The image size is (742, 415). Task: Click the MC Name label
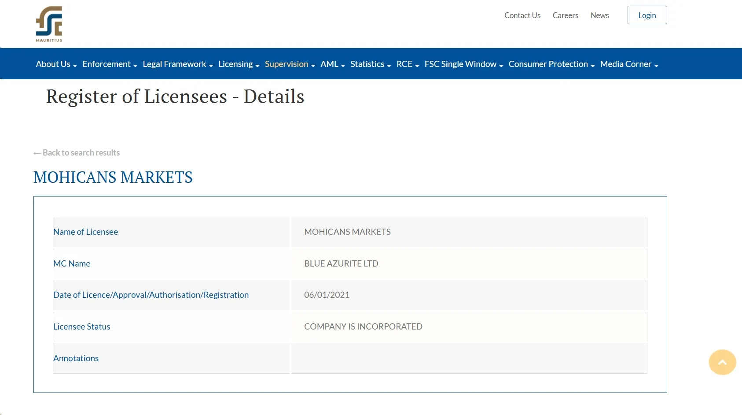point(72,264)
